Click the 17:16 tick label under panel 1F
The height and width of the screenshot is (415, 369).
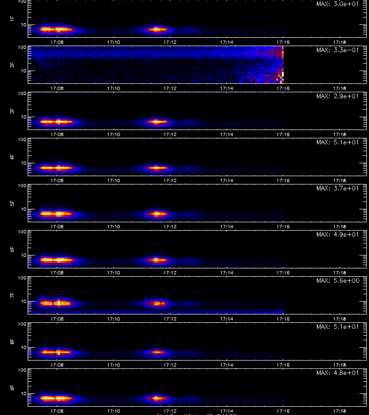click(283, 42)
